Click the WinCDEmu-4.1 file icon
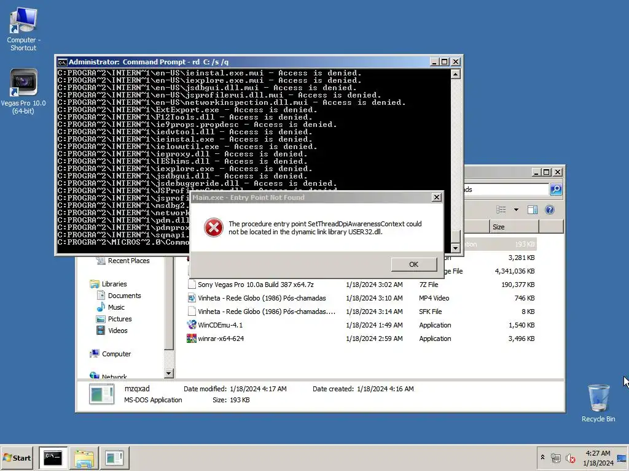Image resolution: width=629 pixels, height=471 pixels. coord(192,325)
